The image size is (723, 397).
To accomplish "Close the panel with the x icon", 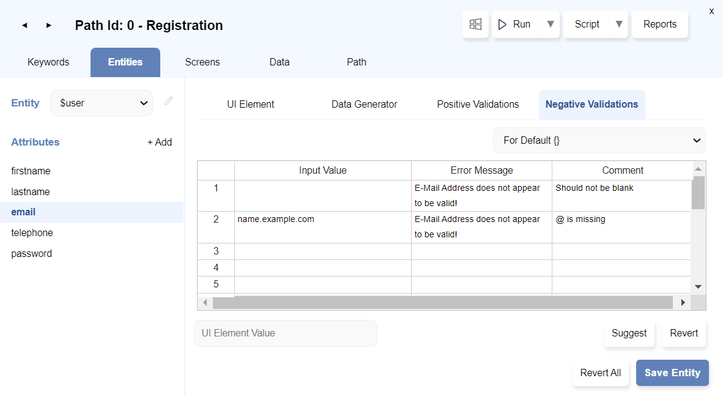I will click(711, 11).
